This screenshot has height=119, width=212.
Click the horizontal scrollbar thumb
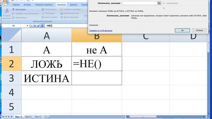tap(143, 117)
